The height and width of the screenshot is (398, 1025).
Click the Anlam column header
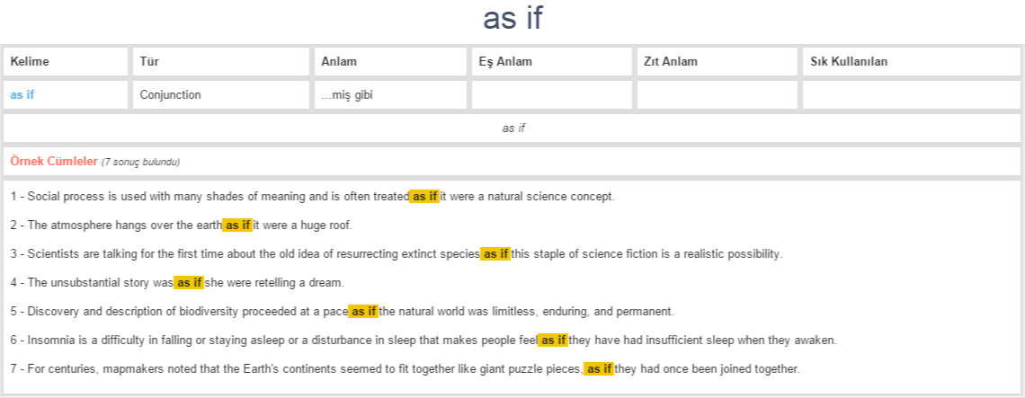tap(339, 62)
